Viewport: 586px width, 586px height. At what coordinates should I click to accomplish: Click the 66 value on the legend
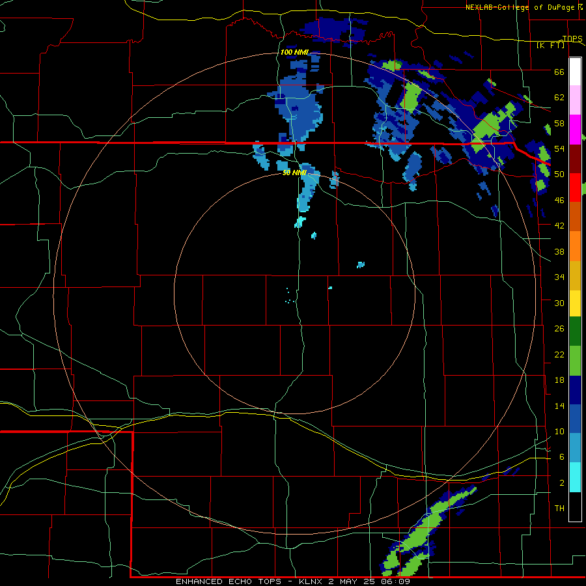point(559,72)
